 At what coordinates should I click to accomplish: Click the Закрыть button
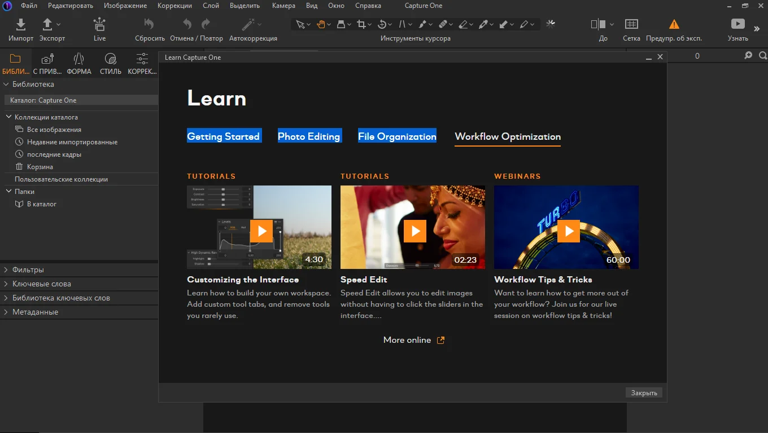click(x=644, y=393)
